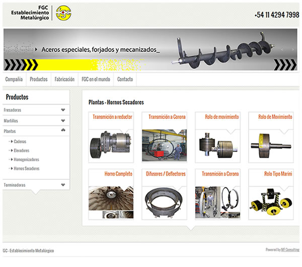Viewport: 302px width, 267px height.
Task: Open the Contacto page
Action: (125, 79)
